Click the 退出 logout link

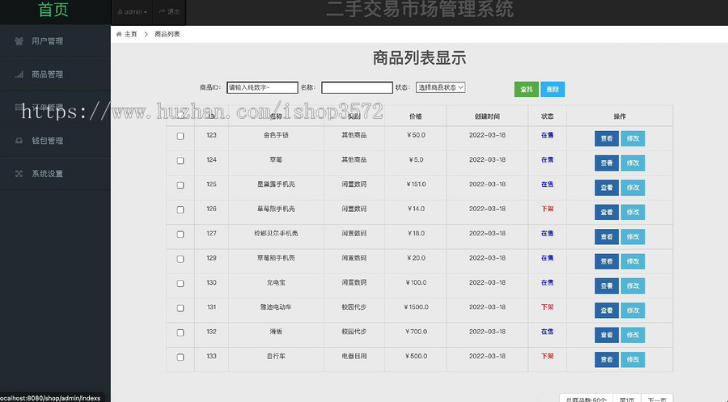point(170,11)
